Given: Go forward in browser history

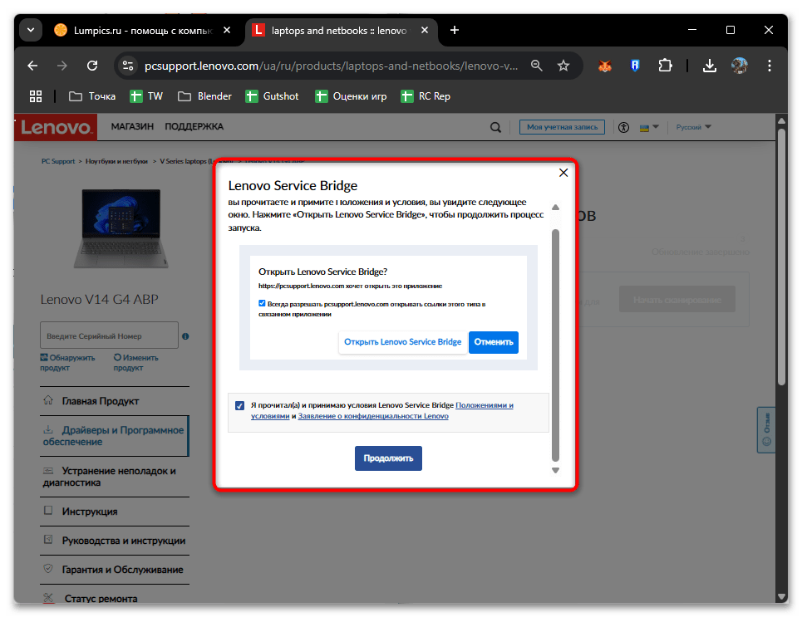Looking at the screenshot, I should click(62, 66).
